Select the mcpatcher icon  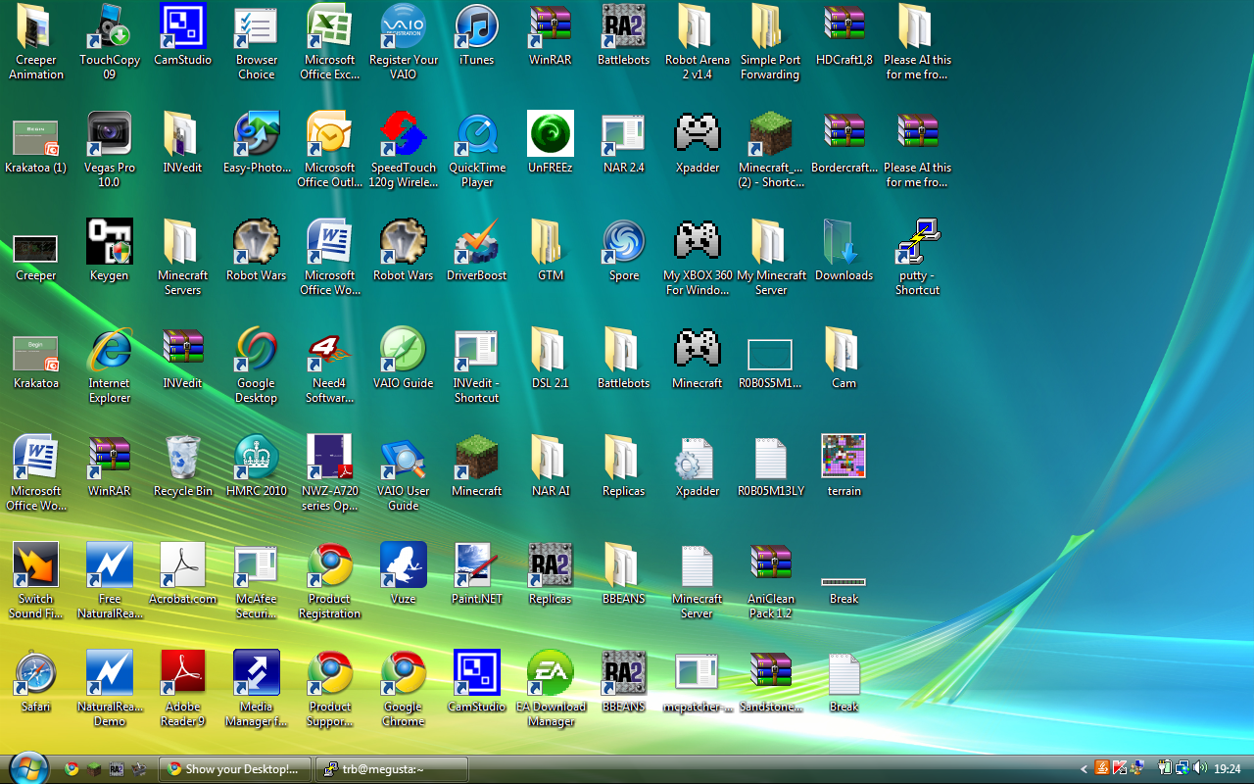pos(698,673)
